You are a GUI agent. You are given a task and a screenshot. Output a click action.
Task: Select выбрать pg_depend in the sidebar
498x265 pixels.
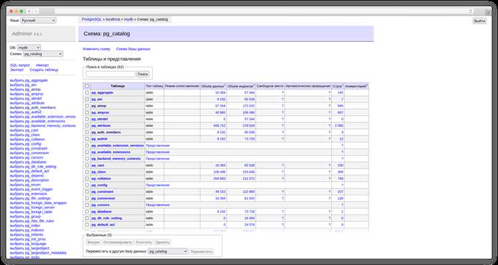tap(27, 176)
